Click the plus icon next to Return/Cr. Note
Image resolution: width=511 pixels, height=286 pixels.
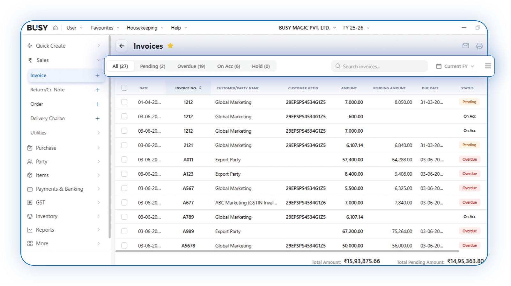click(x=97, y=90)
